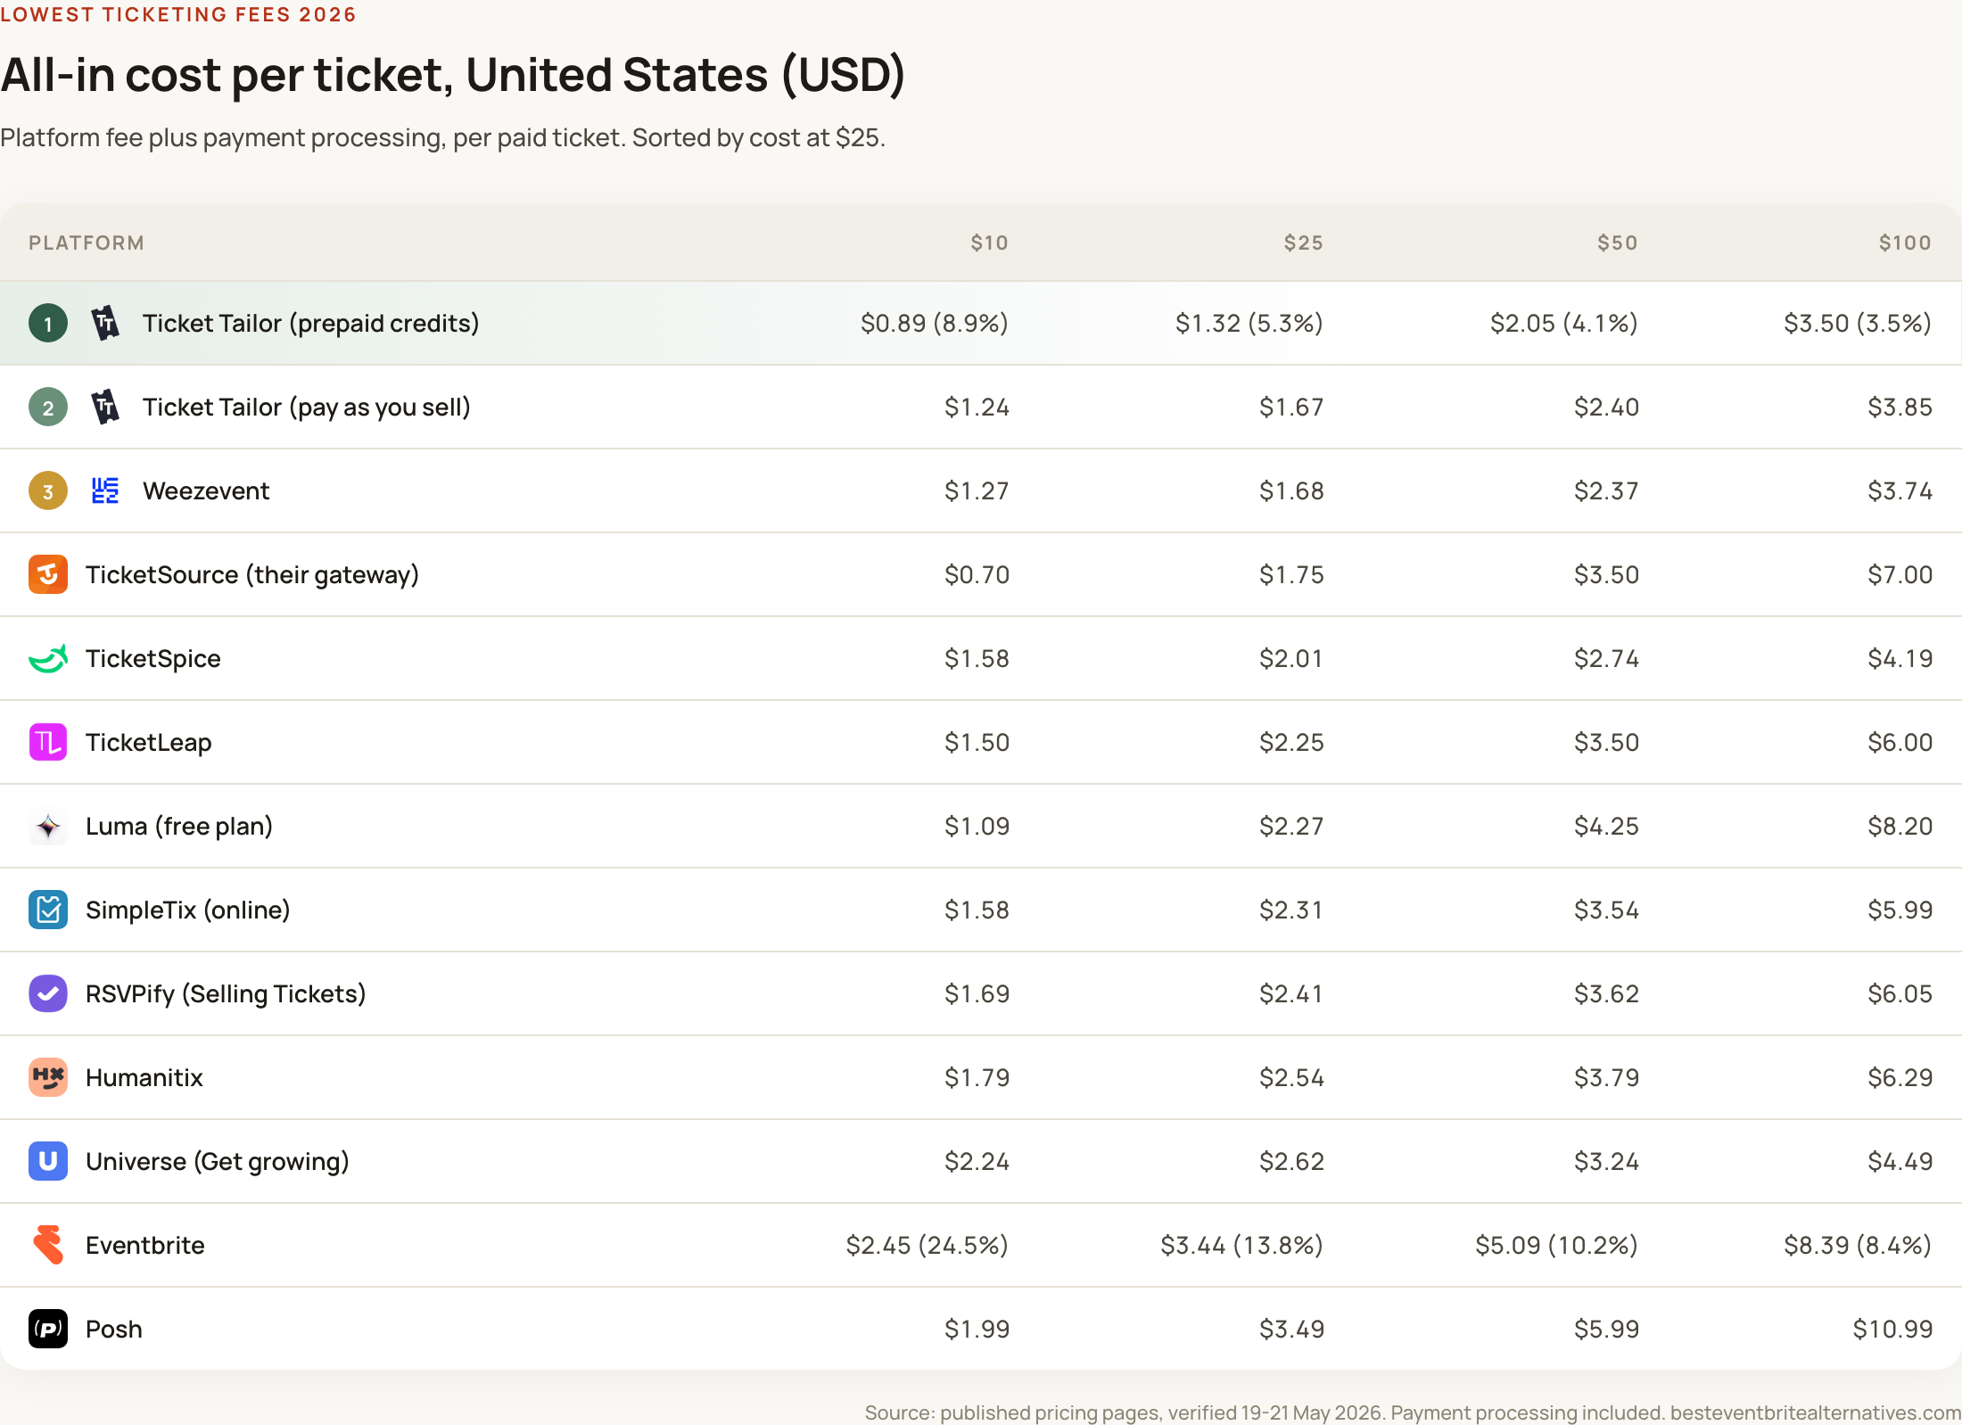Click the Ticket Tailor prepaid credits logo
The height and width of the screenshot is (1425, 1962).
coord(105,323)
